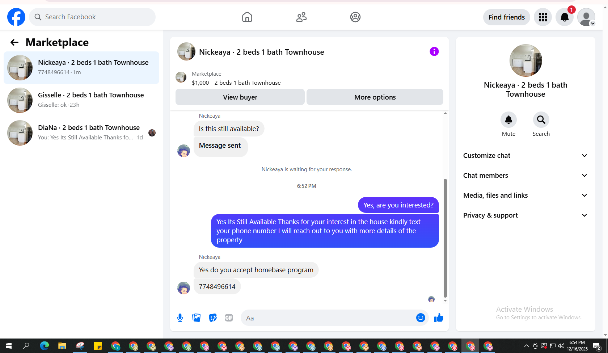Screen dimensions: 608x353
Task: Click the 6:52 PM timestamp in chat
Action: [307, 186]
